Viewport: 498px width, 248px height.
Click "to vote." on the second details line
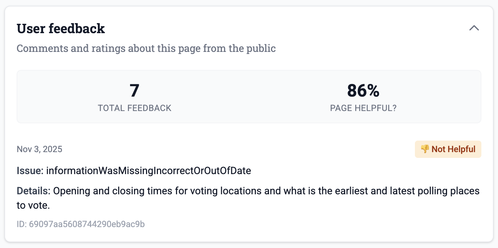coord(33,205)
